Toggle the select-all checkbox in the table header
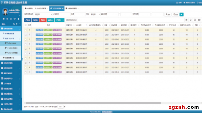Image resolution: width=202 pixels, height=113 pixels. click(26, 25)
